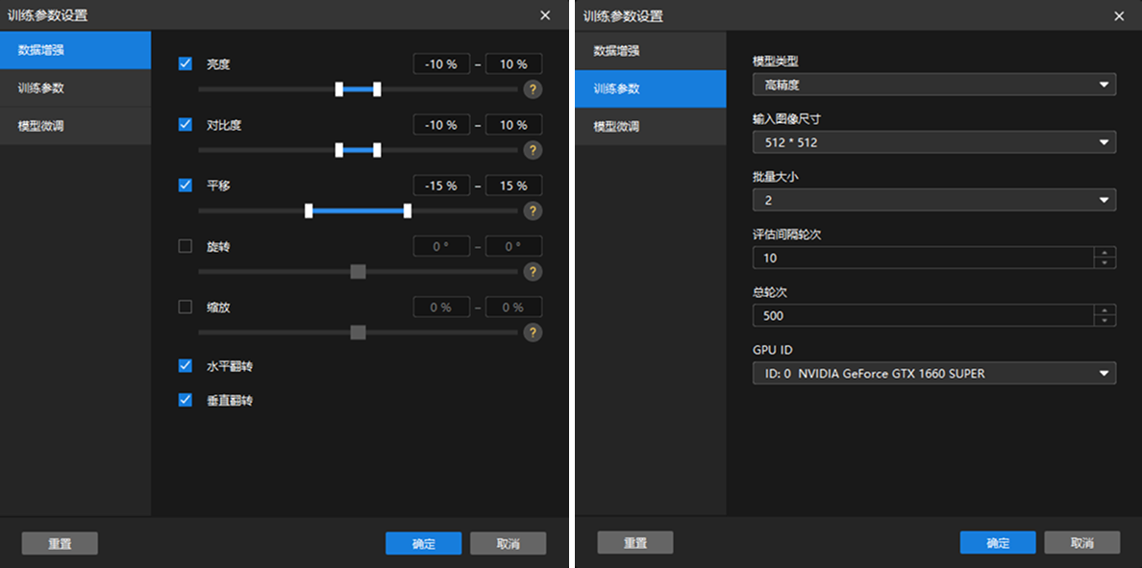Click the 对比度 slider right handle
The width and height of the screenshot is (1142, 568).
pos(377,150)
